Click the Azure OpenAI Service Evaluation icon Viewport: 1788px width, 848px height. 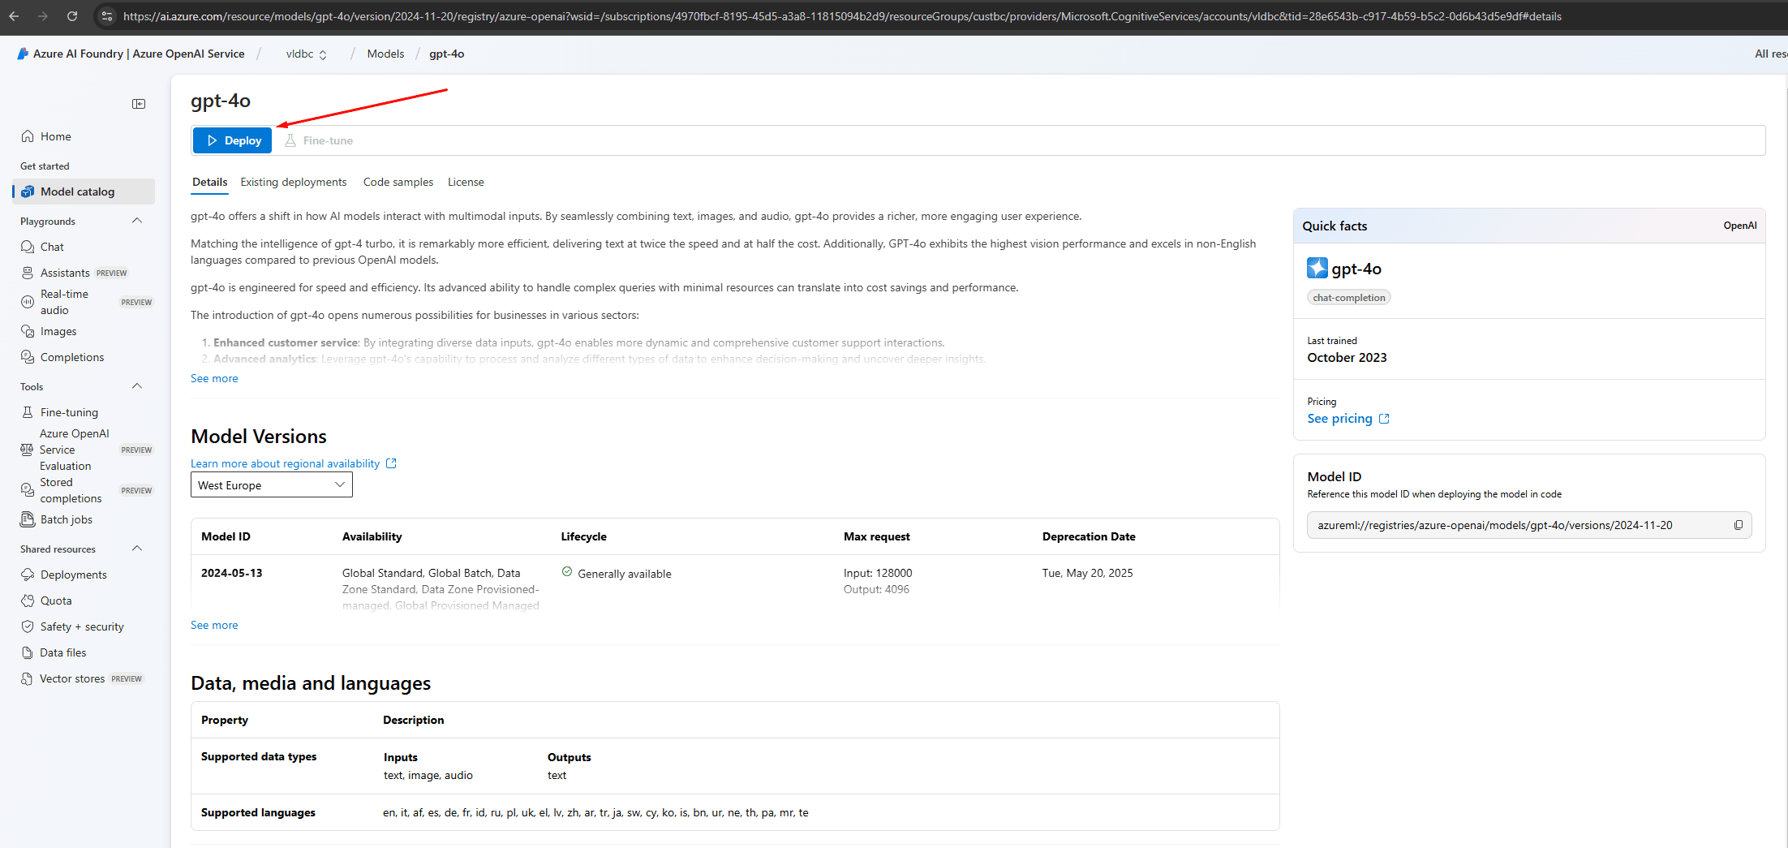(x=27, y=450)
